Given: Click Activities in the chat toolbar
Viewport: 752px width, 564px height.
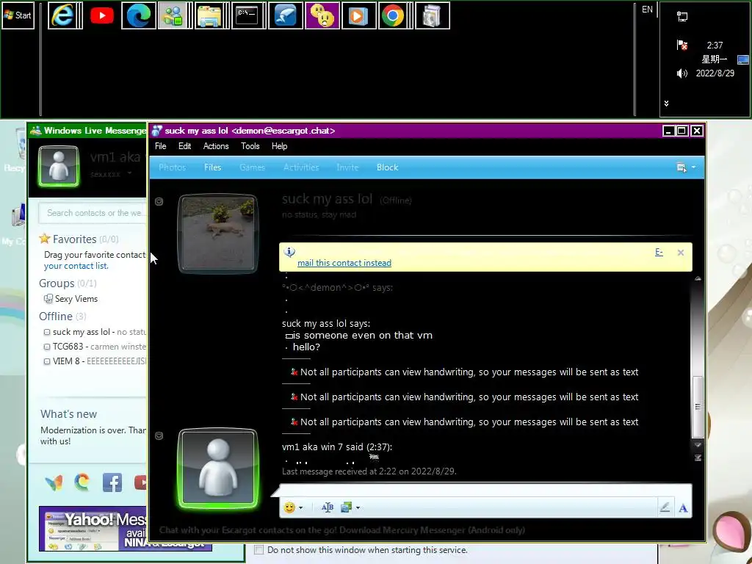Looking at the screenshot, I should (x=301, y=167).
